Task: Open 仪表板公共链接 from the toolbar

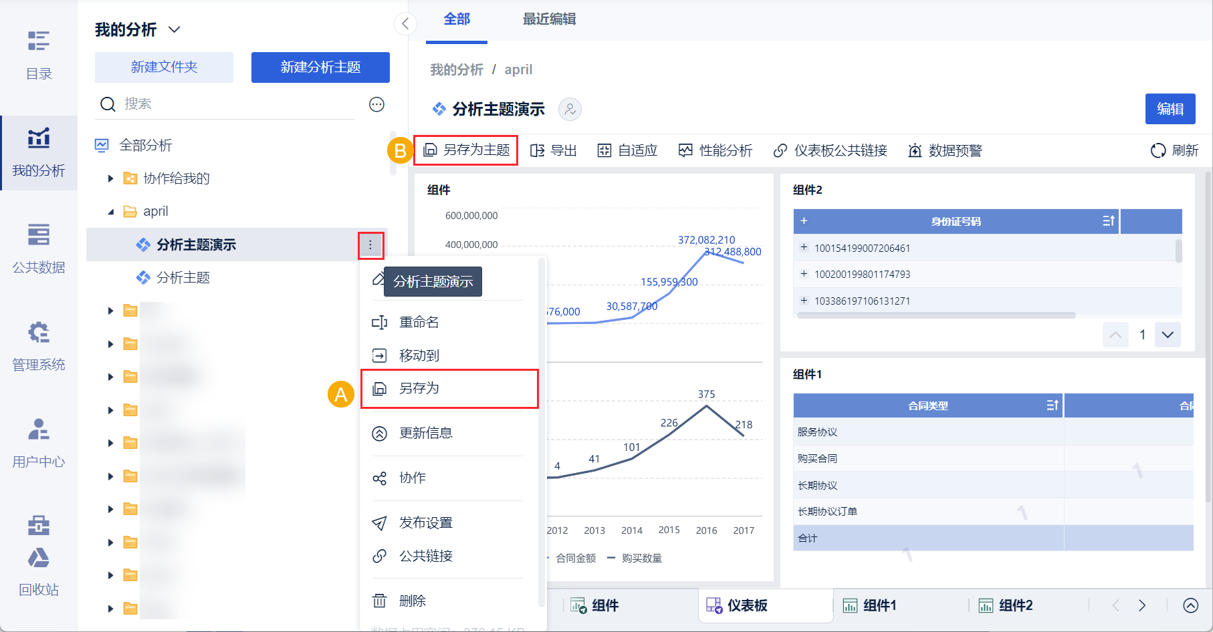Action: (830, 150)
